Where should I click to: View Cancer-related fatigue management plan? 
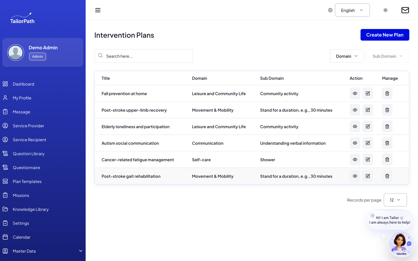[x=355, y=159]
